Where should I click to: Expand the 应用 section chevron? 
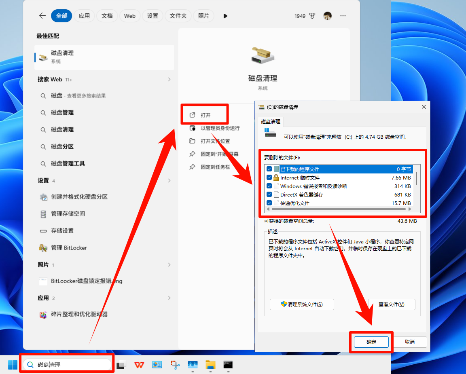(x=169, y=298)
